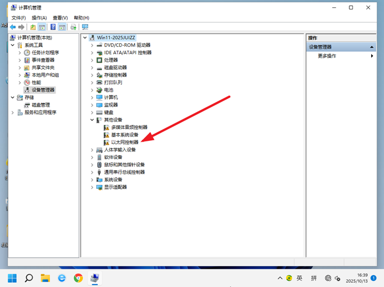This screenshot has height=287, width=384.
Task: Click the blue Help question mark icon
Action: coord(53,27)
